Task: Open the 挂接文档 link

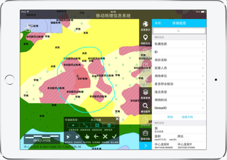Action: point(187,117)
